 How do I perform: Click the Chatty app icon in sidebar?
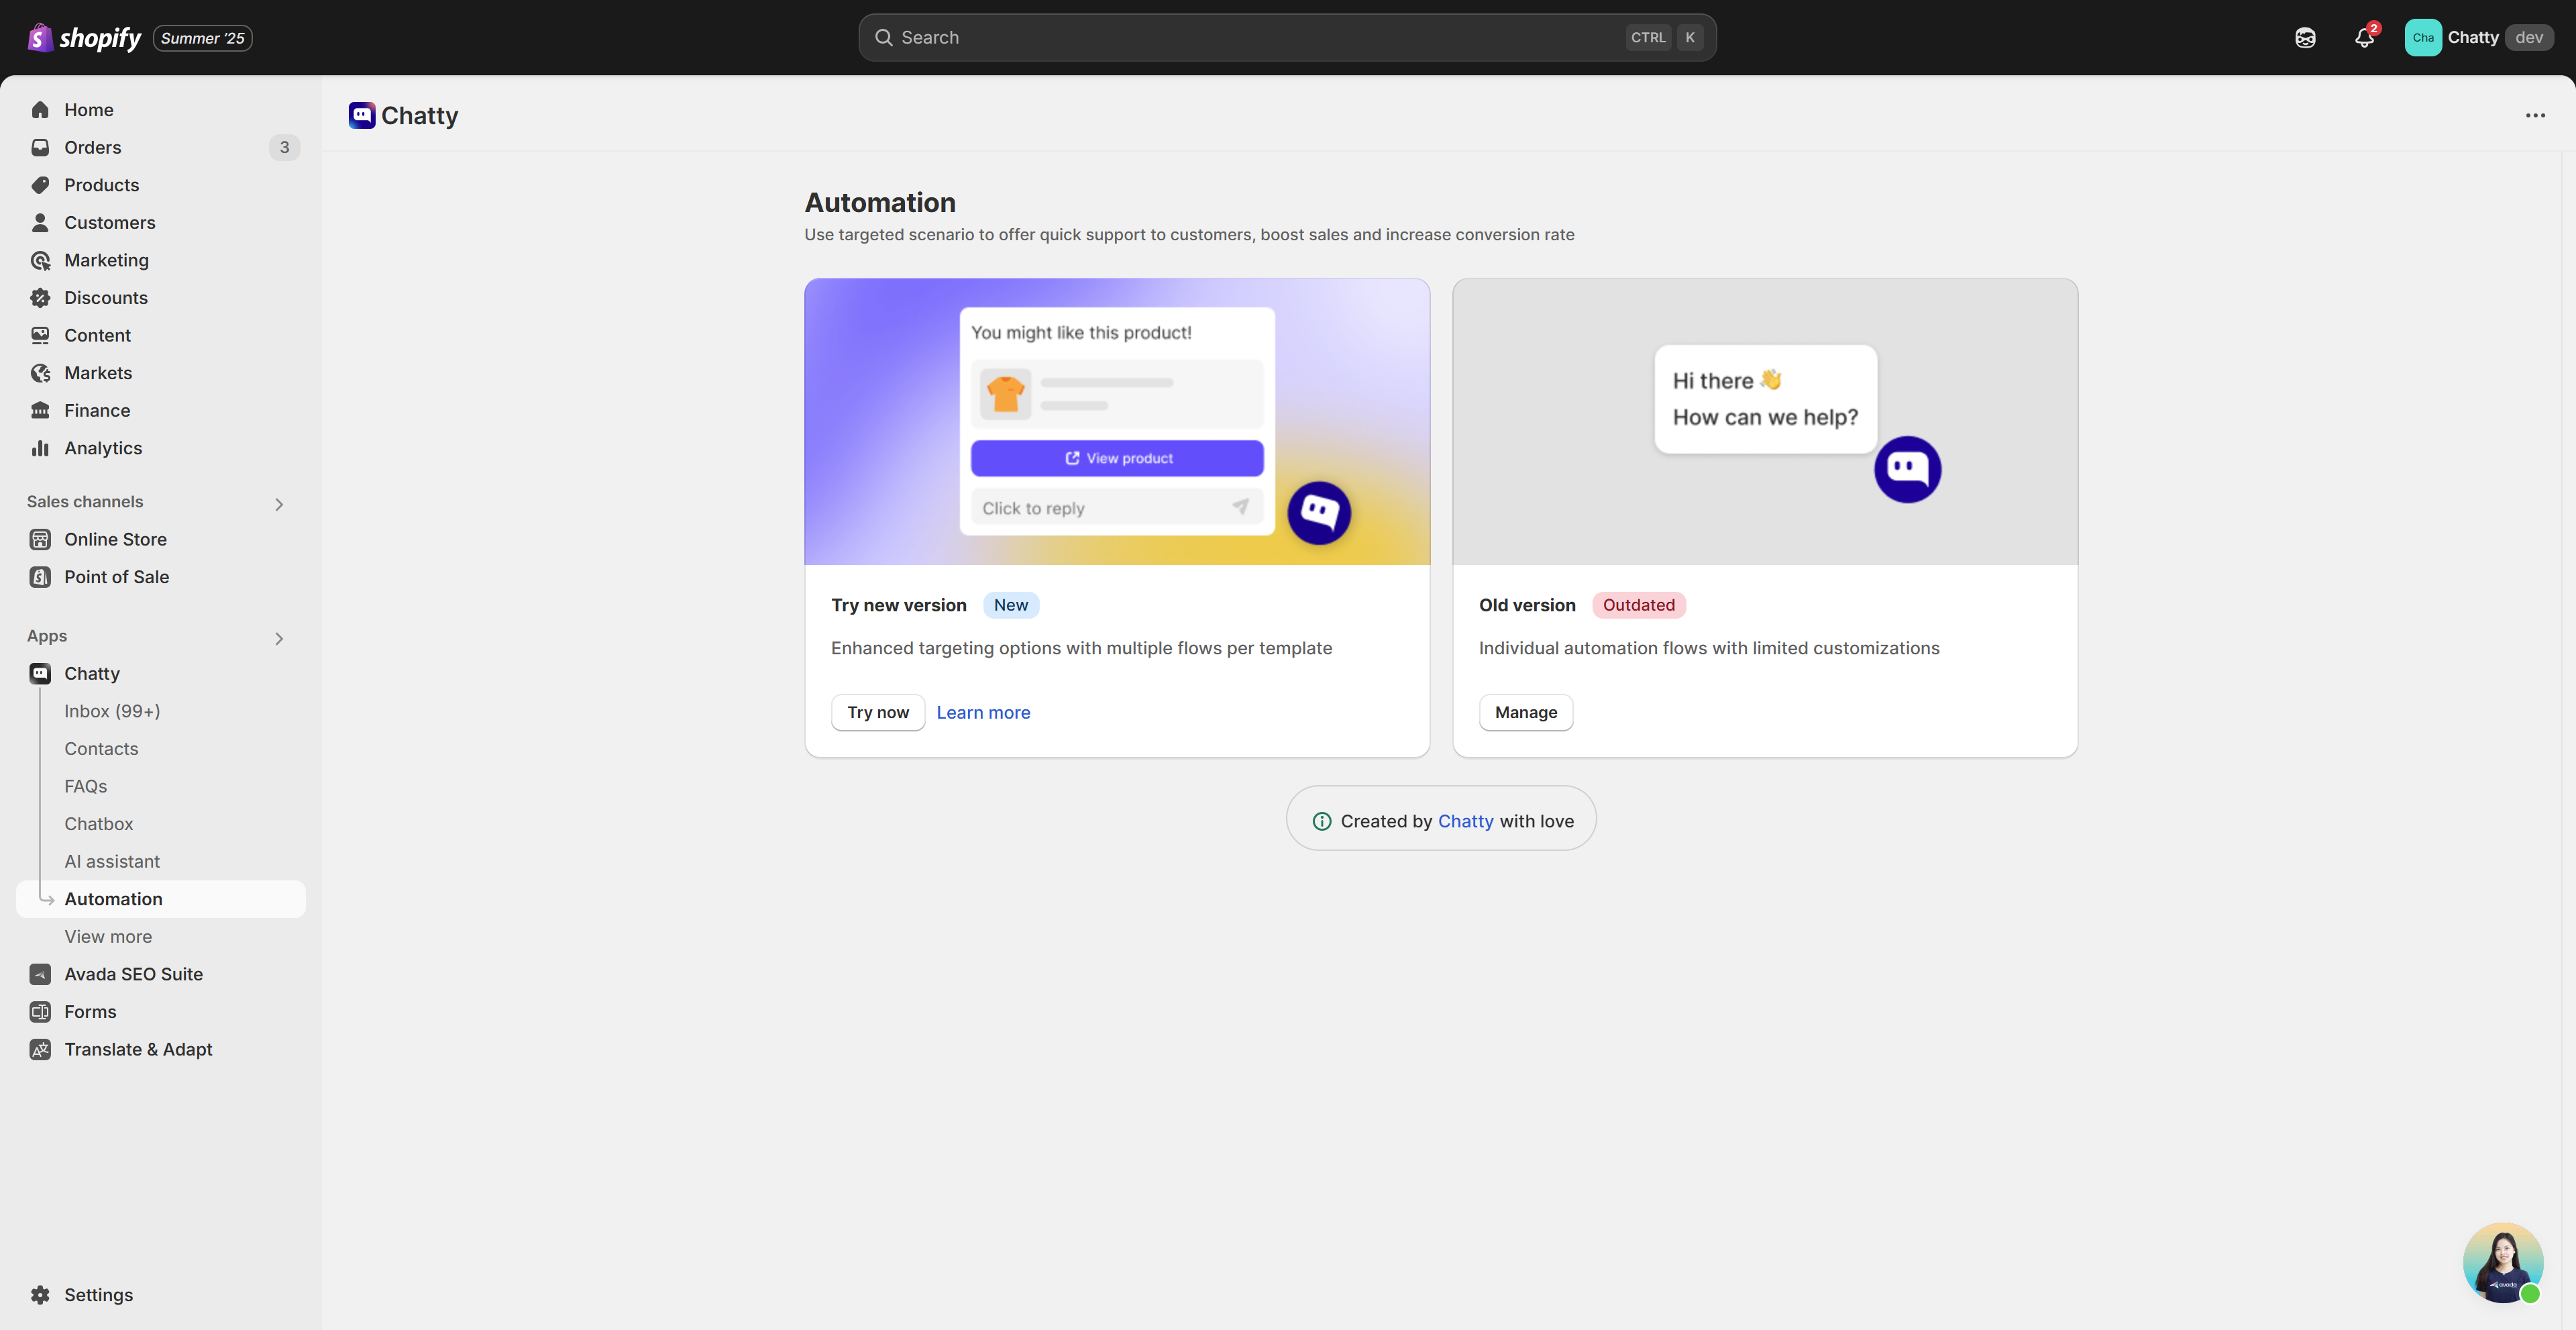point(40,673)
